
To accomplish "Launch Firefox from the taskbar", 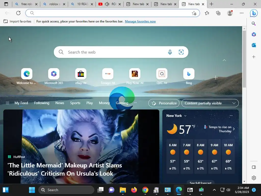I will 134,190.
